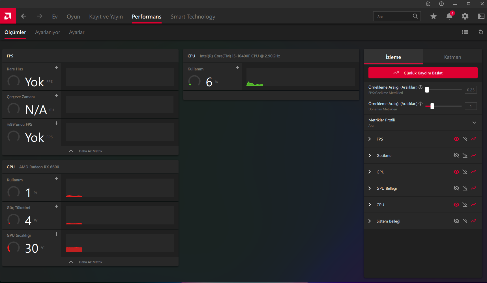Viewport: 487px width, 283px height.
Task: Open the bug report icon
Action: [x=428, y=4]
